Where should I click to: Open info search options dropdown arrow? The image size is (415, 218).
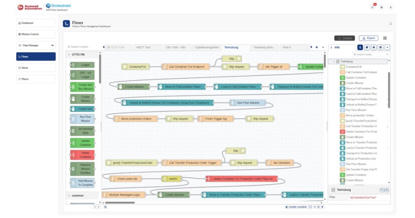tap(387, 54)
